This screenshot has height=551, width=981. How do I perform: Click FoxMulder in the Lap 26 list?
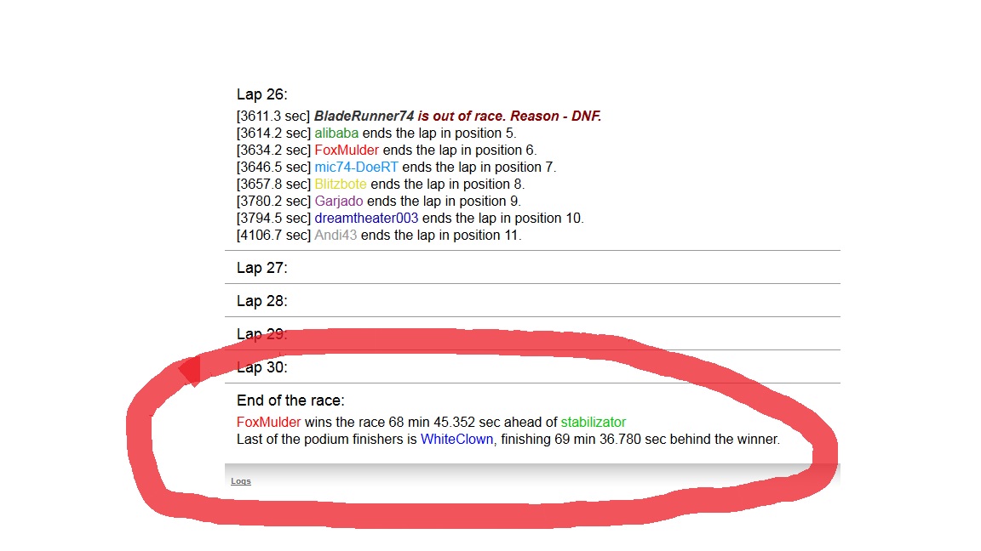347,150
